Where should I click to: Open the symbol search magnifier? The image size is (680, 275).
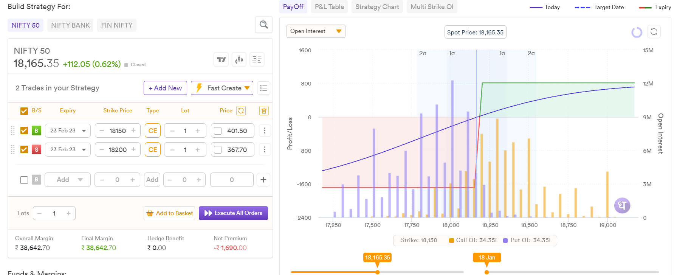point(264,25)
